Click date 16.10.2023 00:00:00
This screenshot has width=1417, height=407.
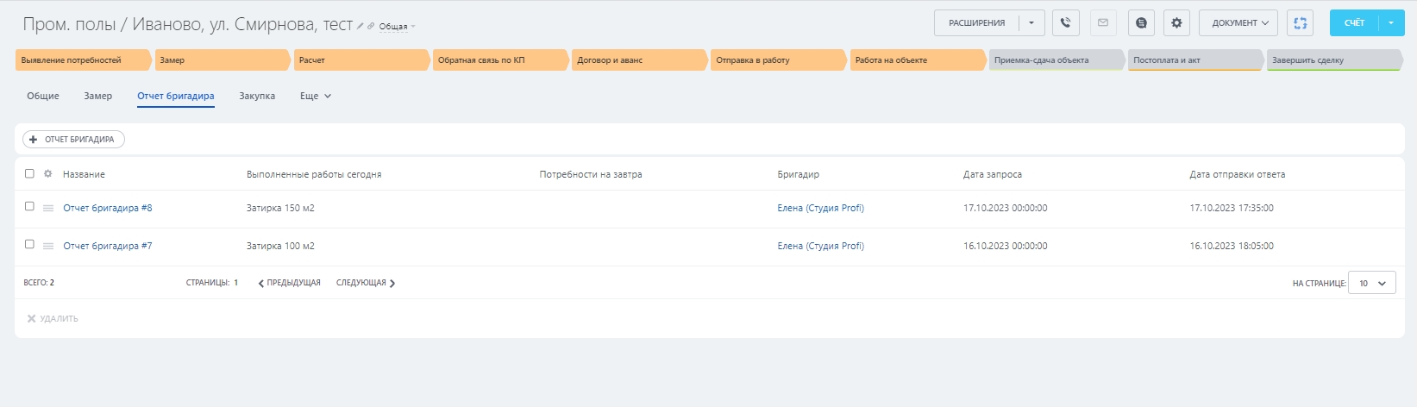(x=1006, y=246)
